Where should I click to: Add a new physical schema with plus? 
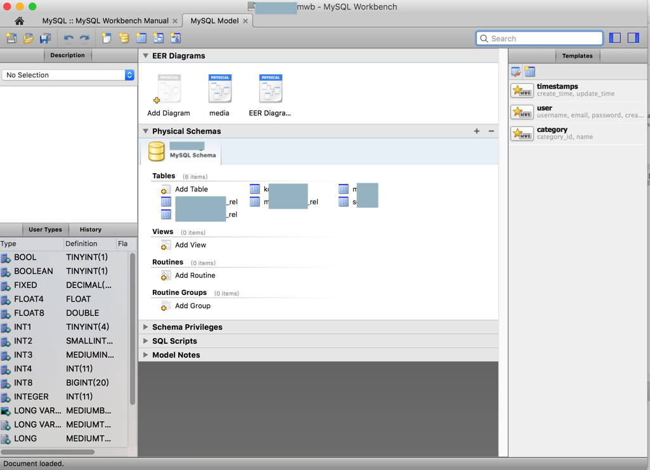(477, 131)
